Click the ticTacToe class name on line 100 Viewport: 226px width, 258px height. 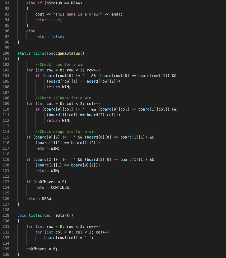43,53
